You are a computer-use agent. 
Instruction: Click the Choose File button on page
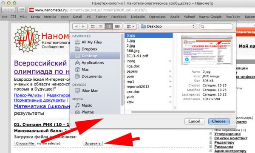pos(25,143)
